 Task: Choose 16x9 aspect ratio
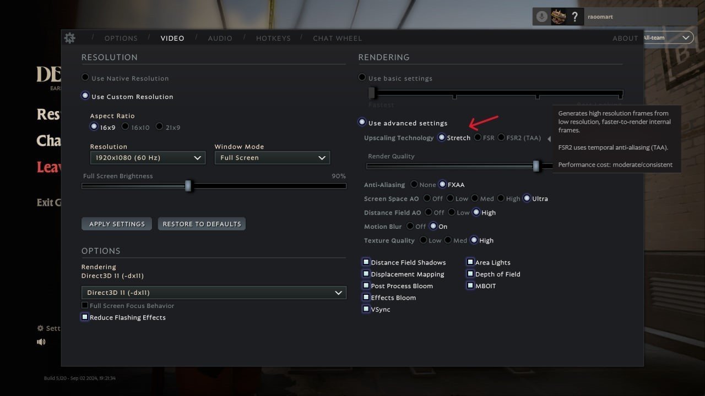pos(94,127)
